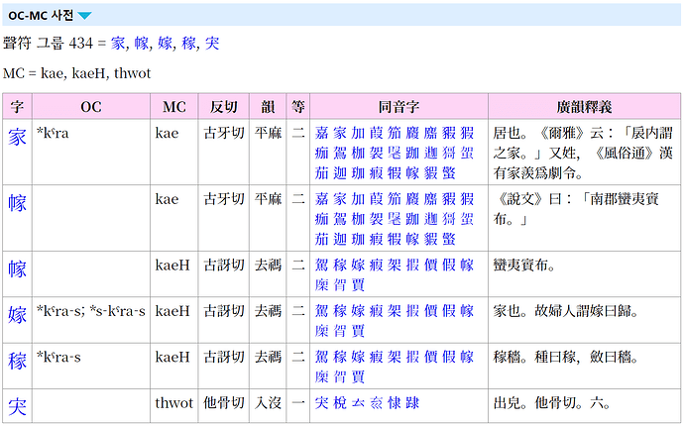Select 古牙切 in the 家 row
The height and width of the screenshot is (426, 684).
click(224, 133)
